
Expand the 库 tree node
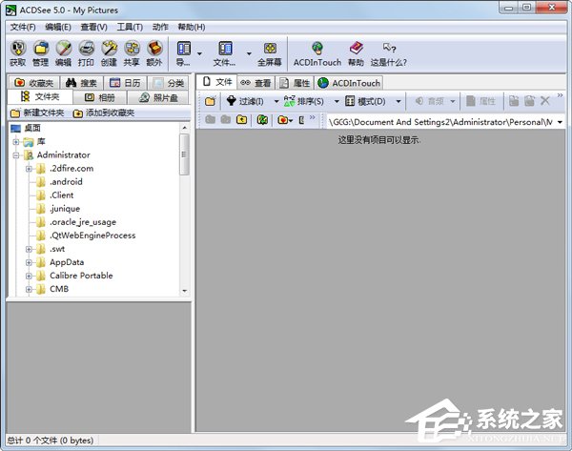(x=15, y=141)
